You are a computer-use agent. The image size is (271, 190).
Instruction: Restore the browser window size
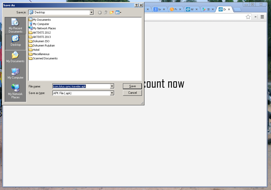pyautogui.click(x=253, y=5)
